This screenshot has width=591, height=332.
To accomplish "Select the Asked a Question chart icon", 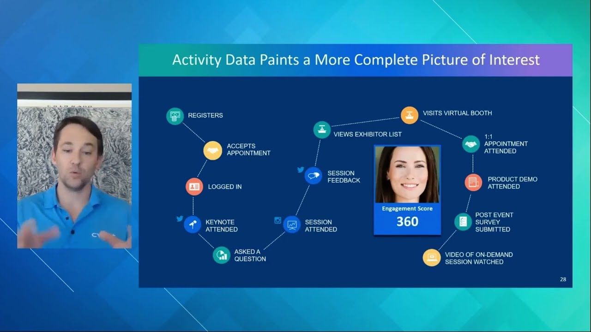I will pyautogui.click(x=222, y=255).
